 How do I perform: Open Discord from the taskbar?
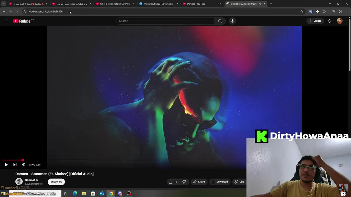coord(120,194)
